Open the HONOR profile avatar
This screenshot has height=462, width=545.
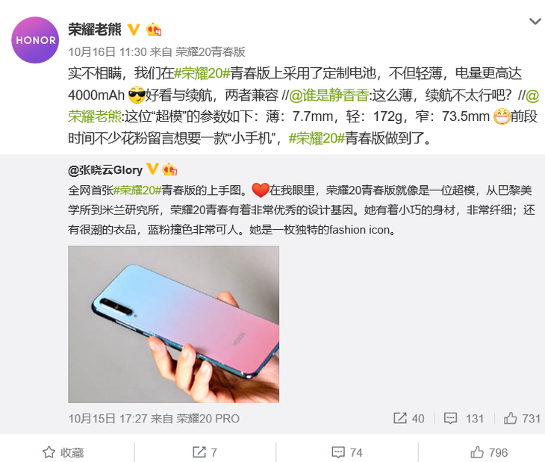click(35, 40)
